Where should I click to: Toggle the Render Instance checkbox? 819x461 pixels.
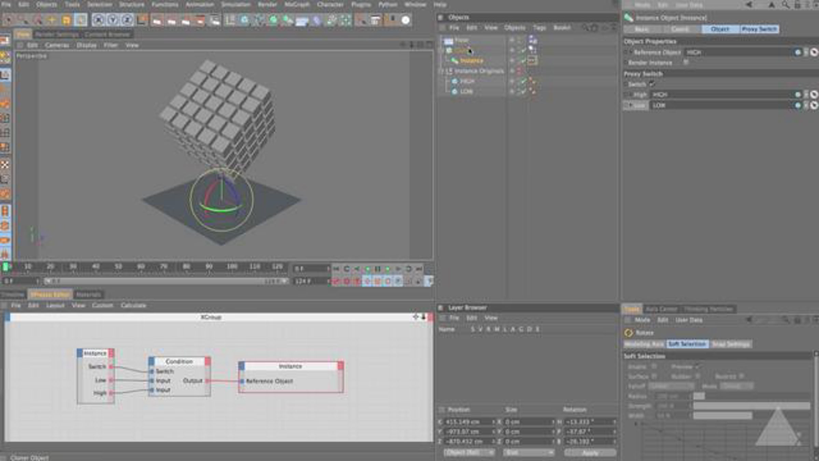[x=686, y=62]
